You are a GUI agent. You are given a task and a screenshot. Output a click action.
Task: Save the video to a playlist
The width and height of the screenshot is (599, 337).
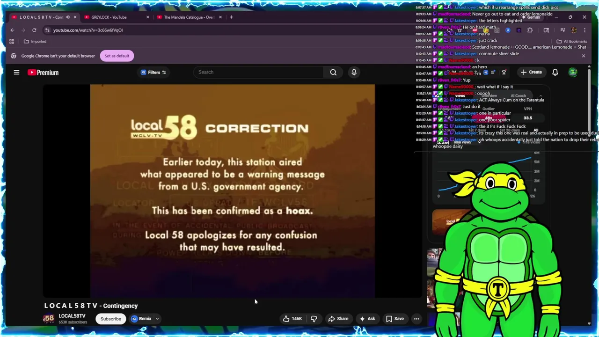pos(394,319)
